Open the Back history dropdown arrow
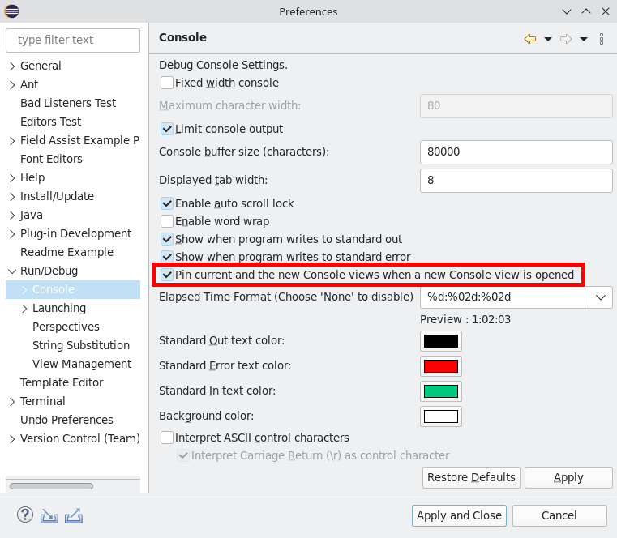This screenshot has width=617, height=538. [548, 39]
